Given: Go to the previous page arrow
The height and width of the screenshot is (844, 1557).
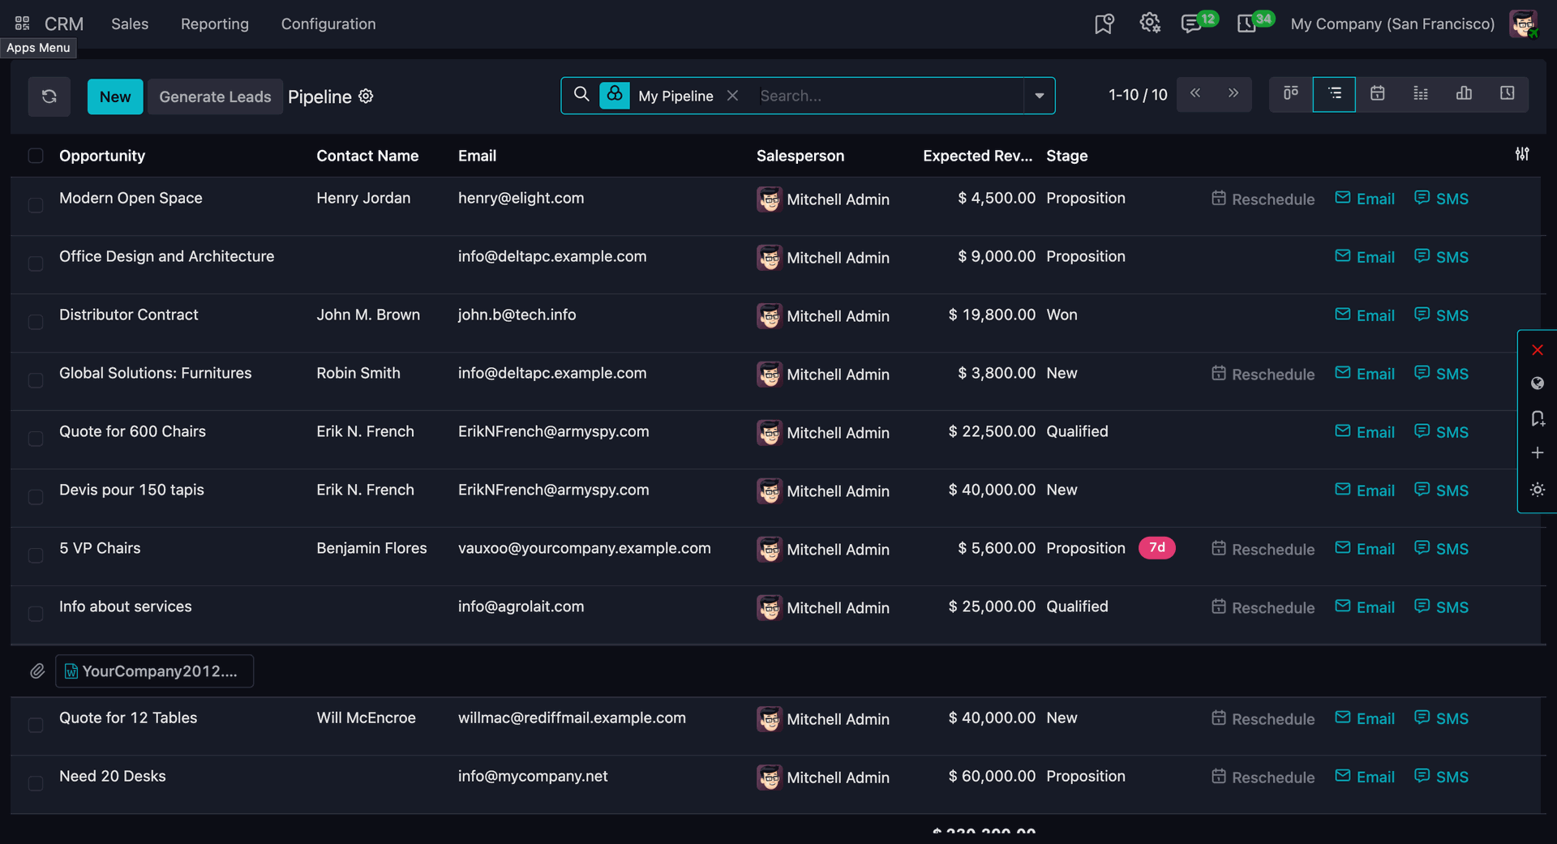Looking at the screenshot, I should point(1195,94).
